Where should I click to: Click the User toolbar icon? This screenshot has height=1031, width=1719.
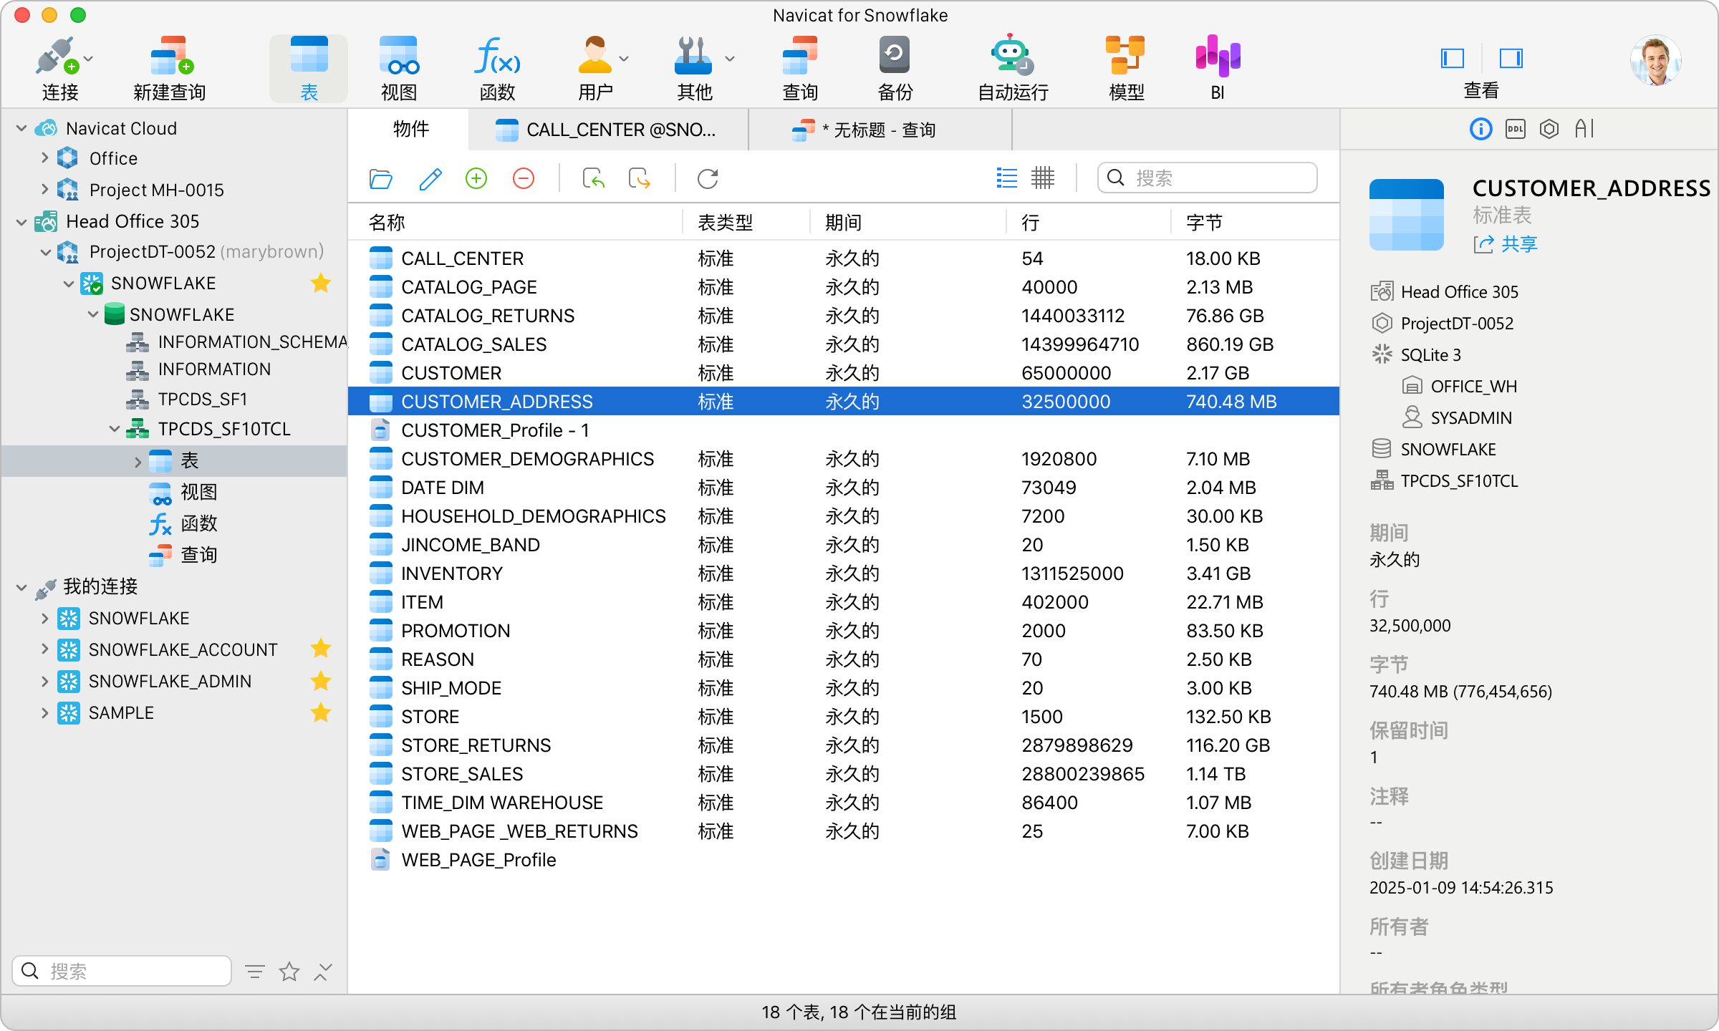pyautogui.click(x=594, y=56)
